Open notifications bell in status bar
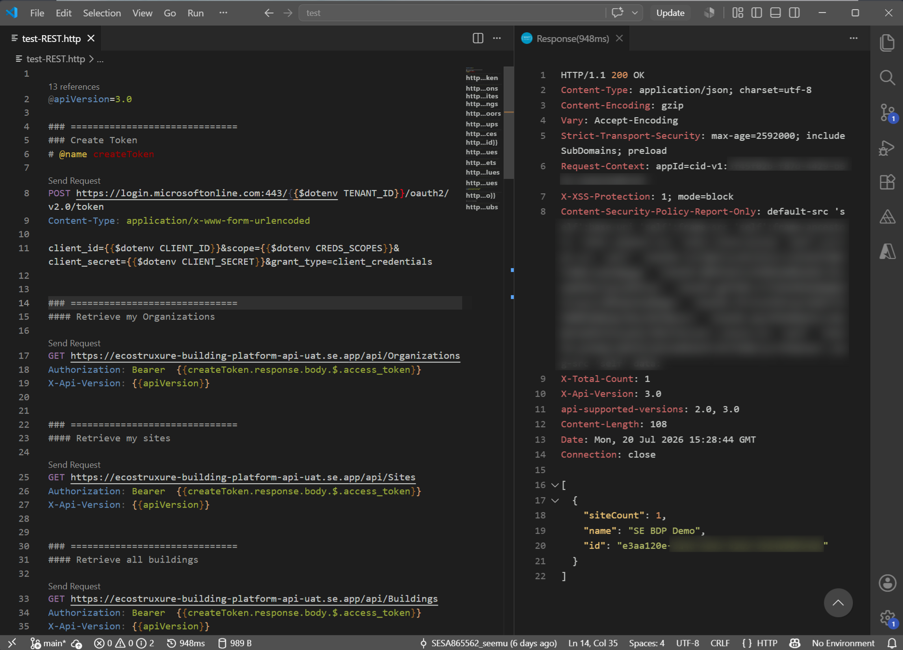Viewport: 903px width, 650px height. coord(892,643)
